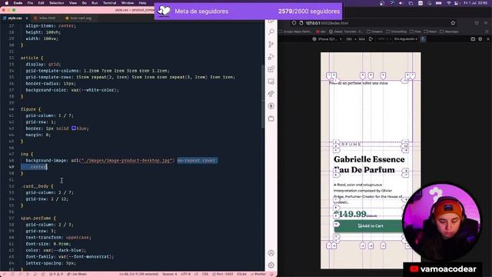The width and height of the screenshot is (492, 277).
Task: Change LF end of line sequence
Action: point(196,274)
